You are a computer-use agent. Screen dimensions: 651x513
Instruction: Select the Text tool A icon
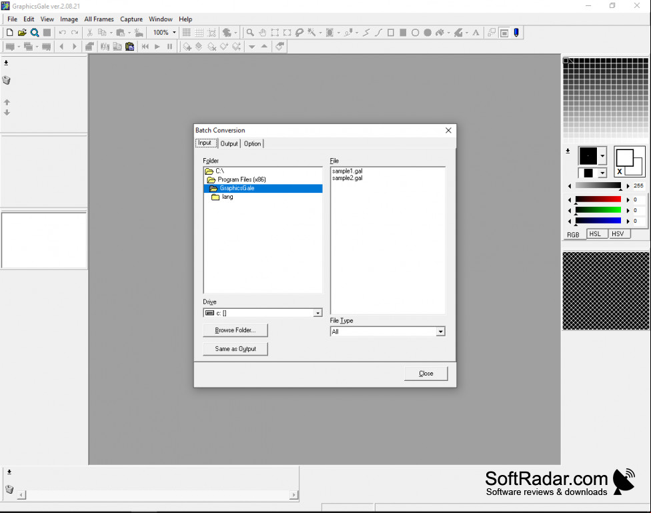[476, 33]
